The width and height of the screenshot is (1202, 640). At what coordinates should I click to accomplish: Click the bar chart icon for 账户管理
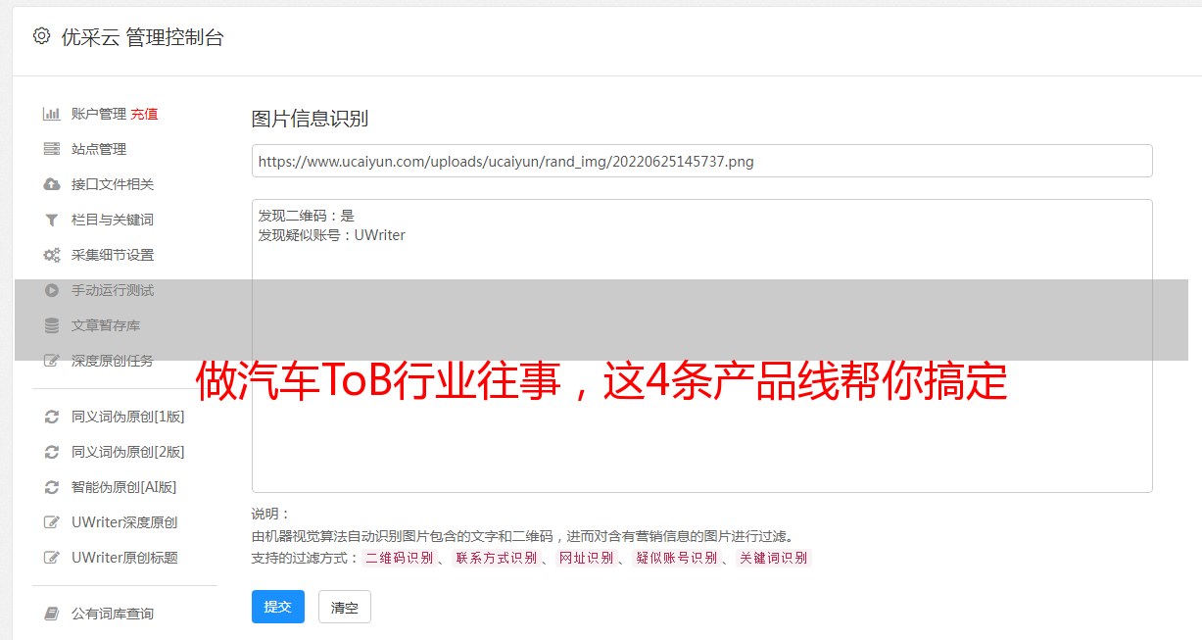[52, 114]
